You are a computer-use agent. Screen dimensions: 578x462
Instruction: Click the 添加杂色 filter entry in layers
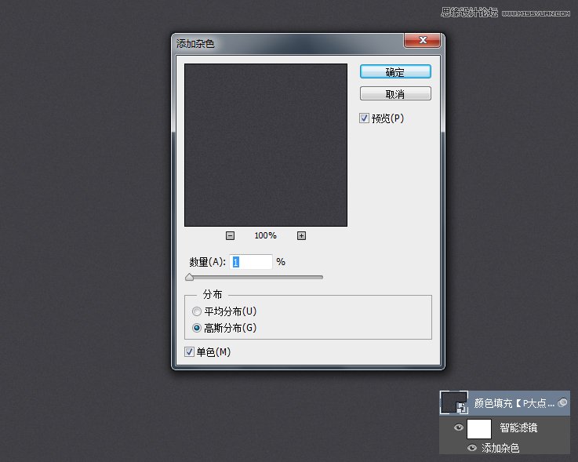coord(500,448)
